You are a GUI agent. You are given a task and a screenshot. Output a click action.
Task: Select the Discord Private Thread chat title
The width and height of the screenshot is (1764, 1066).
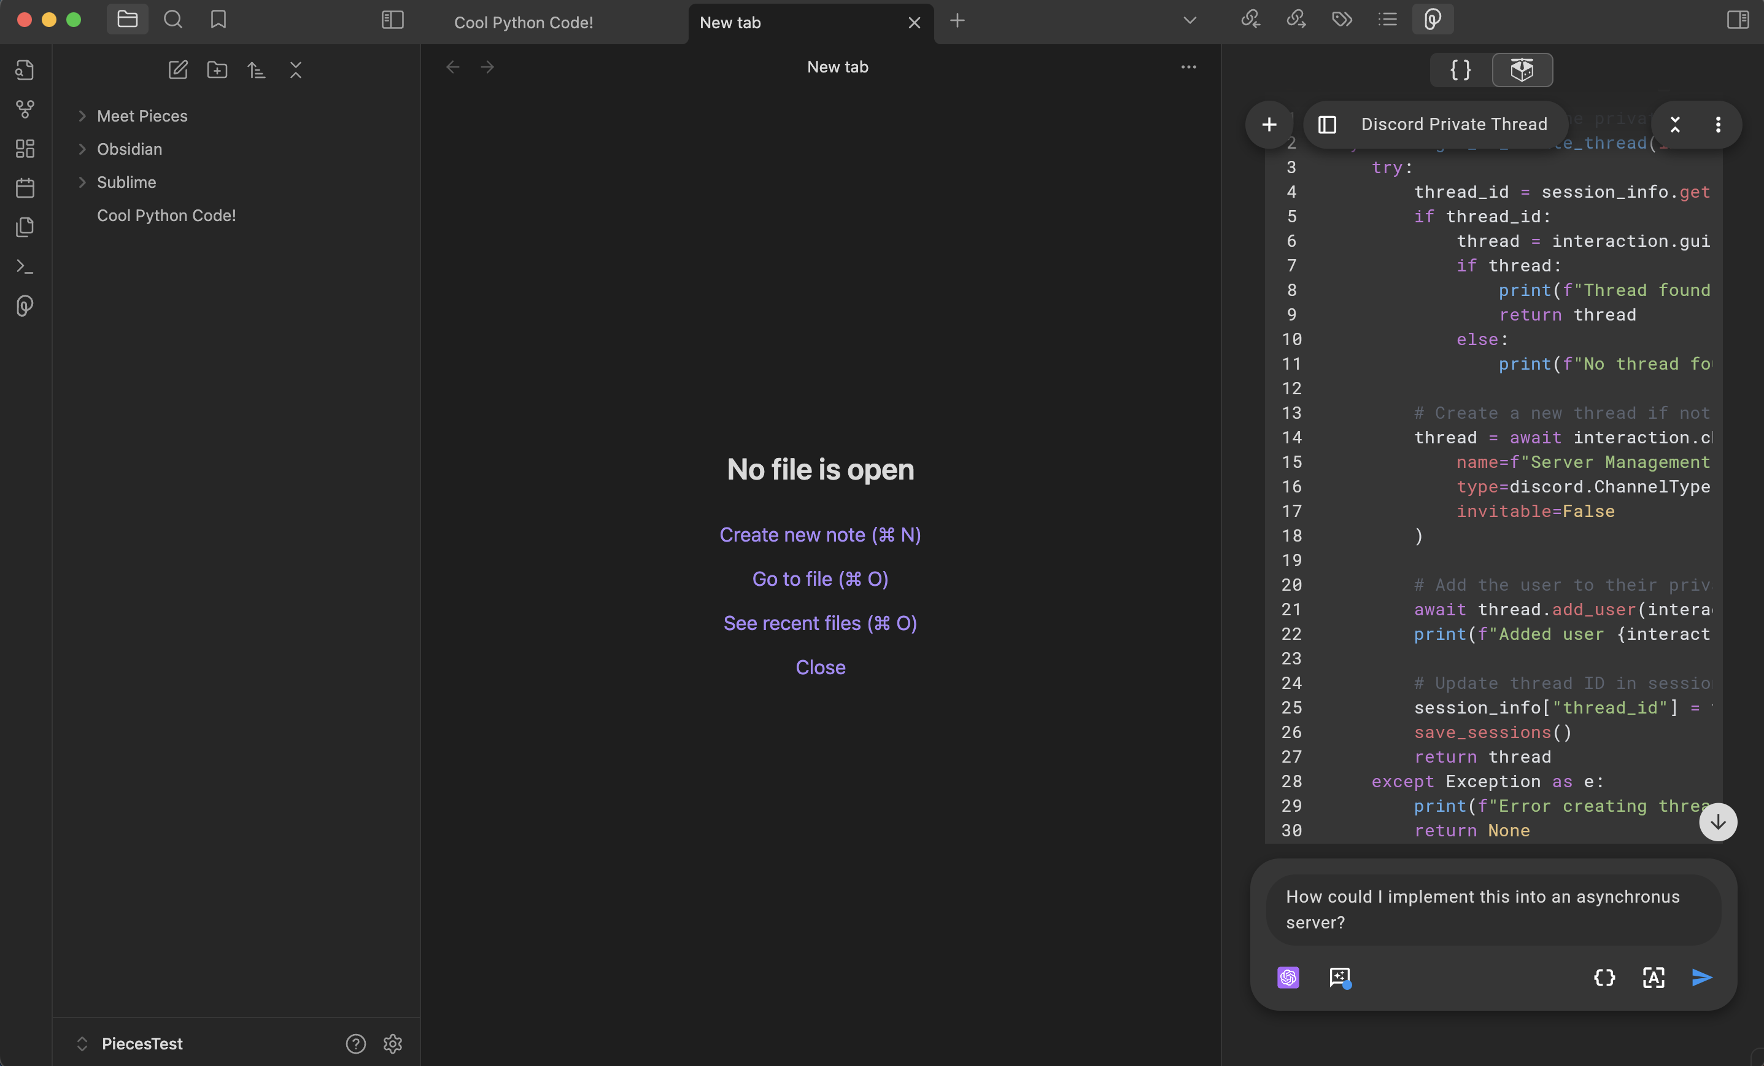coord(1454,124)
